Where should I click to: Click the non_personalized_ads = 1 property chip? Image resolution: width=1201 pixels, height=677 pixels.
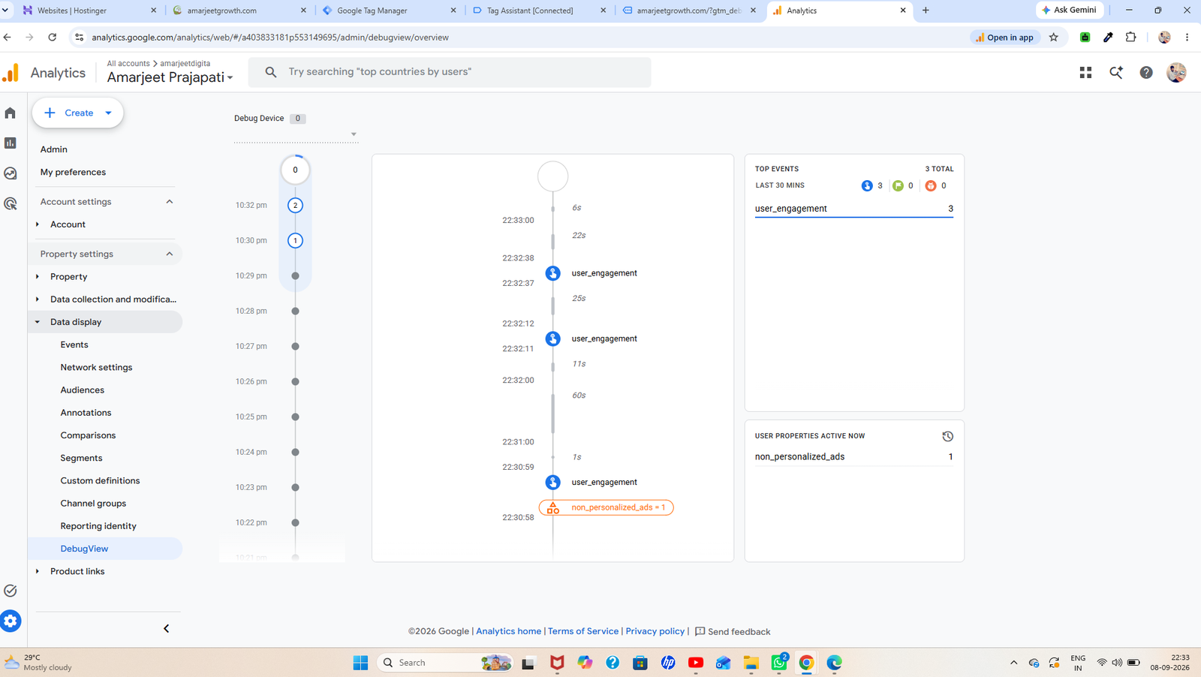(607, 507)
